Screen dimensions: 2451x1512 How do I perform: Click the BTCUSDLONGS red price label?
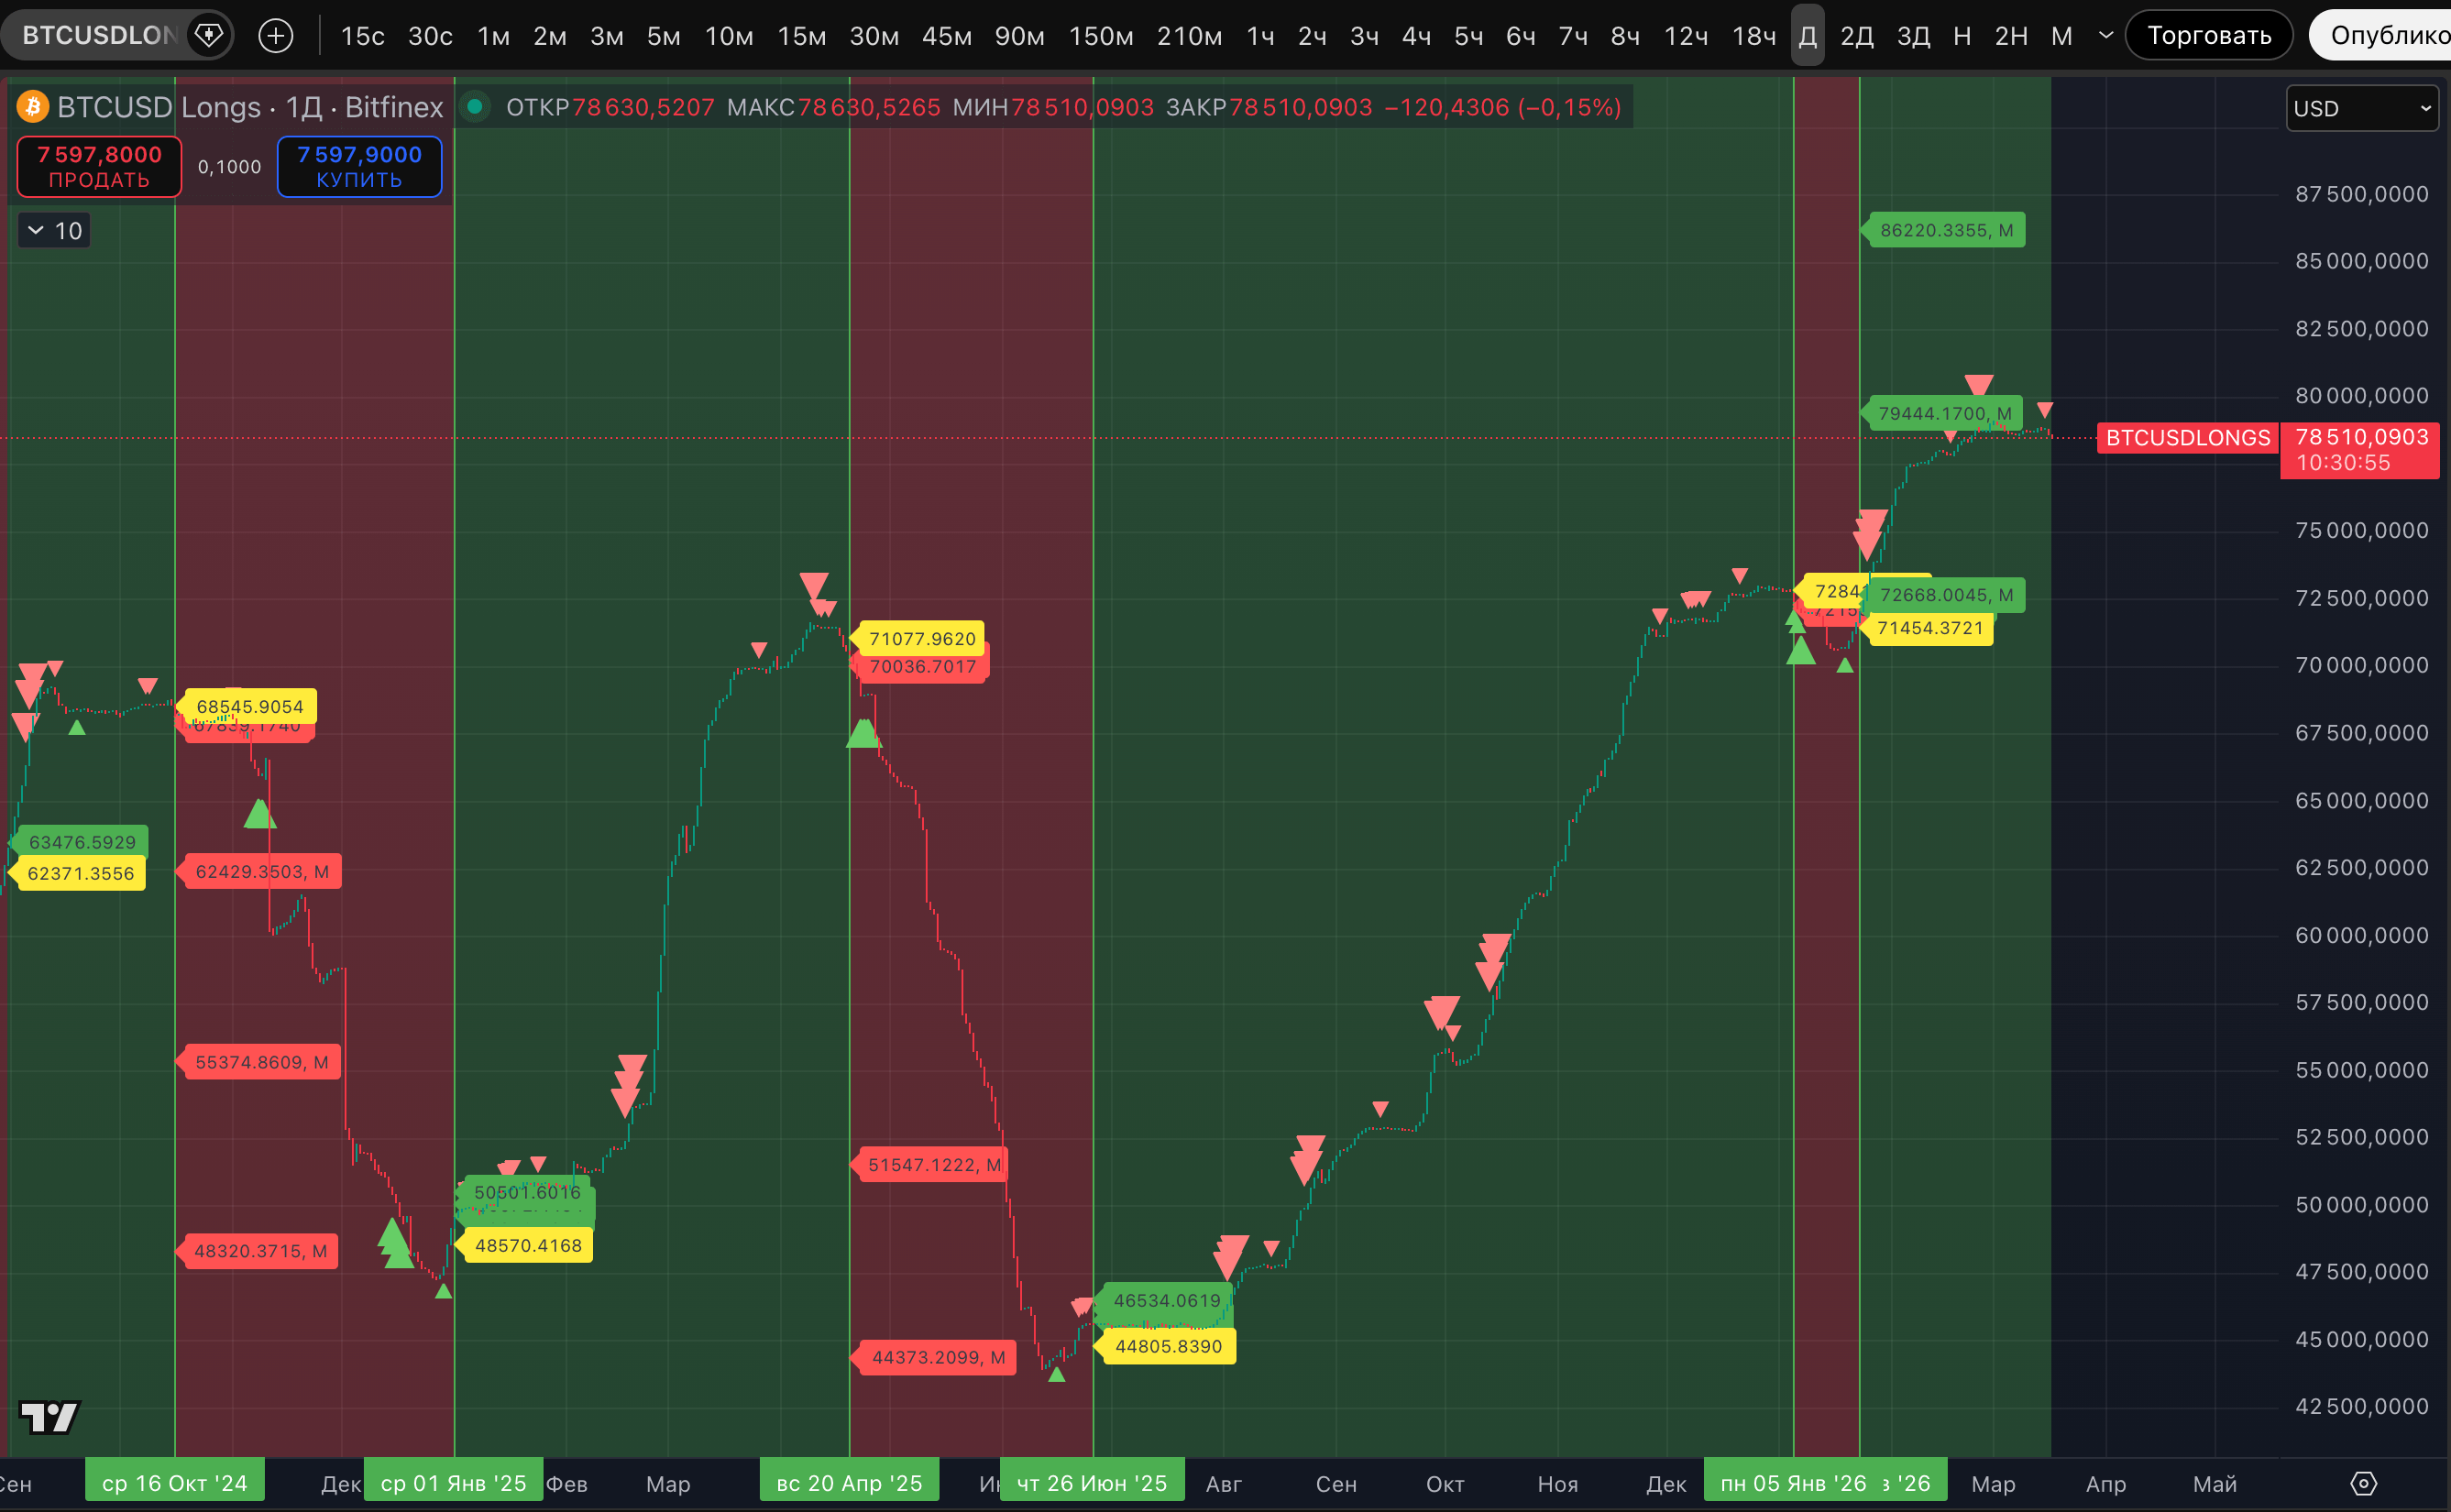(x=2187, y=438)
